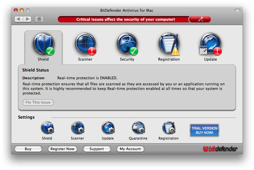Click the Buy button
254x170 pixels.
point(28,149)
